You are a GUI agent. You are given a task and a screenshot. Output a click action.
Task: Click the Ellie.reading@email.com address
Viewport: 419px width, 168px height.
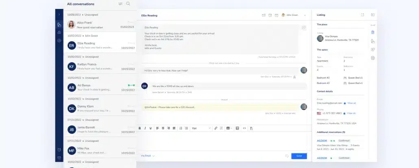click(329, 103)
